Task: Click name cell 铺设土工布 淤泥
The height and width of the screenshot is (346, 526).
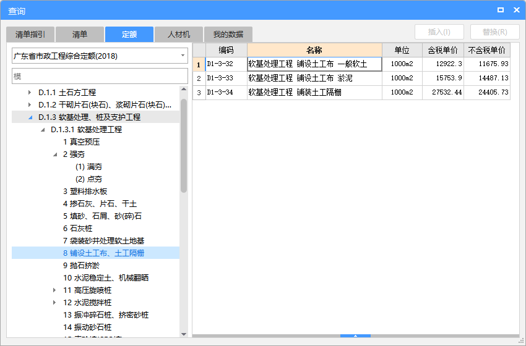Action: 314,78
